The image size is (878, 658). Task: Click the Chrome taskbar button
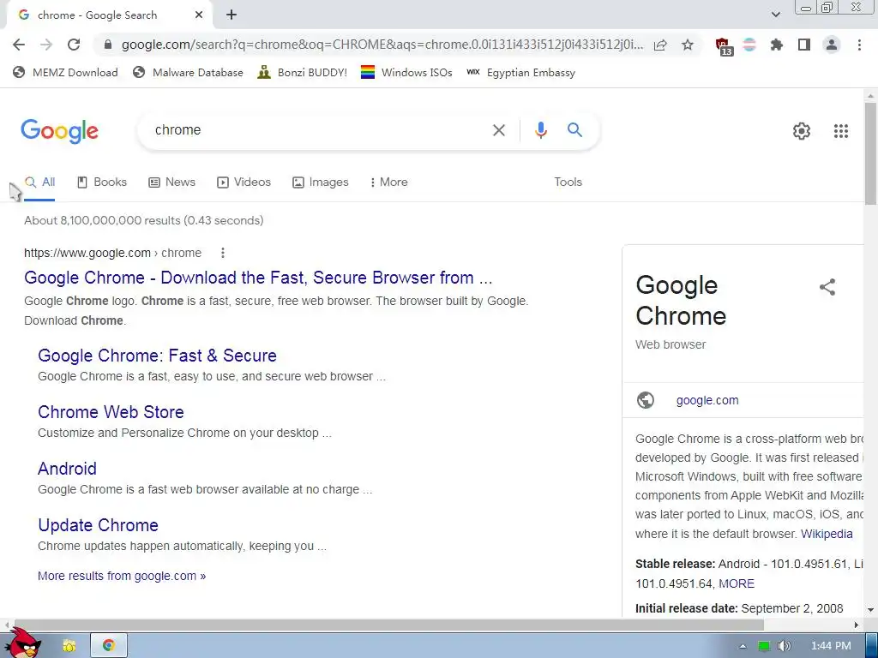coord(109,646)
